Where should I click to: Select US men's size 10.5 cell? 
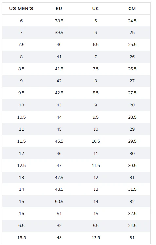coord(21,117)
